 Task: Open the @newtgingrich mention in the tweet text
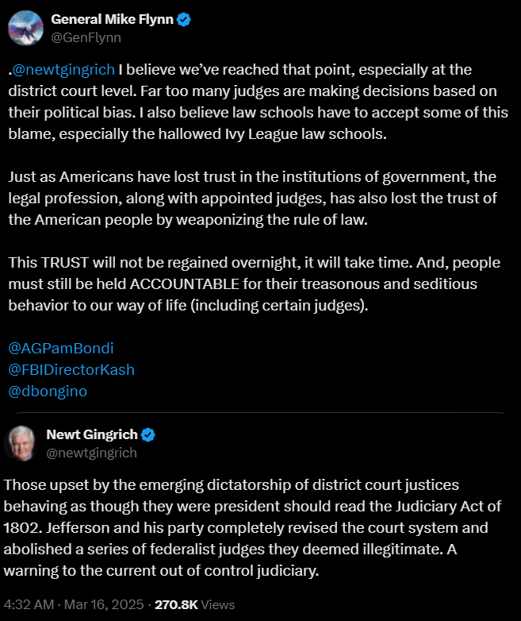[63, 70]
